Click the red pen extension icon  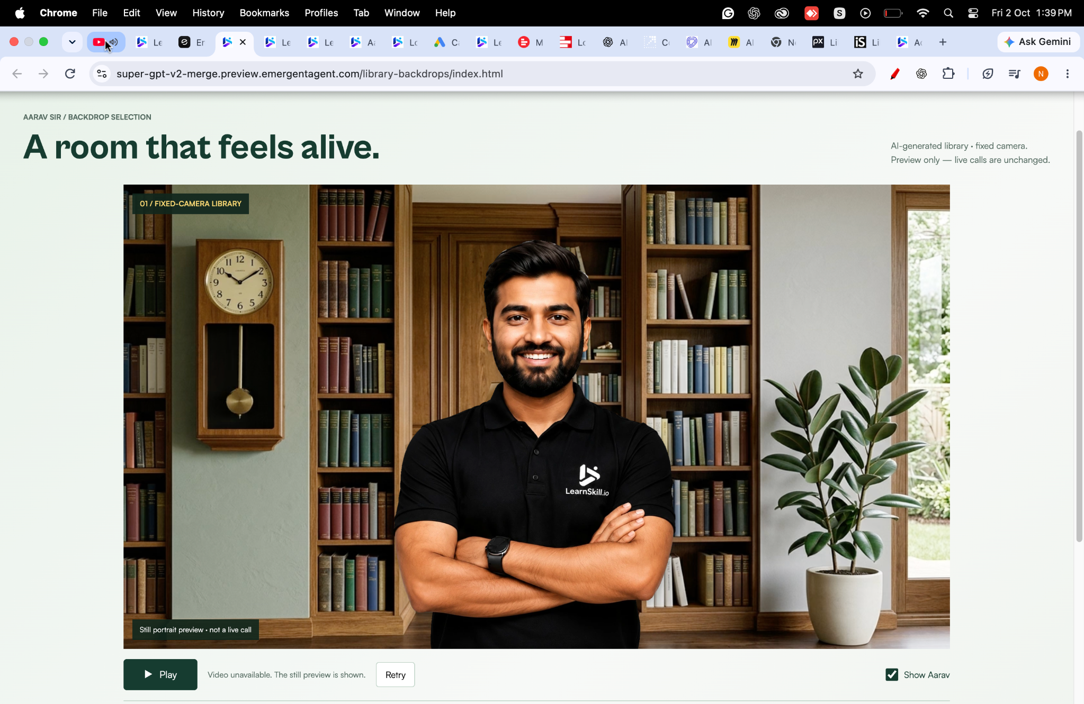895,74
